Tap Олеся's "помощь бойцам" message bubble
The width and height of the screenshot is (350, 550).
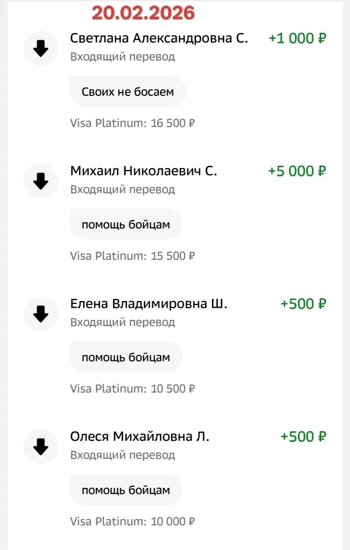[x=126, y=490]
